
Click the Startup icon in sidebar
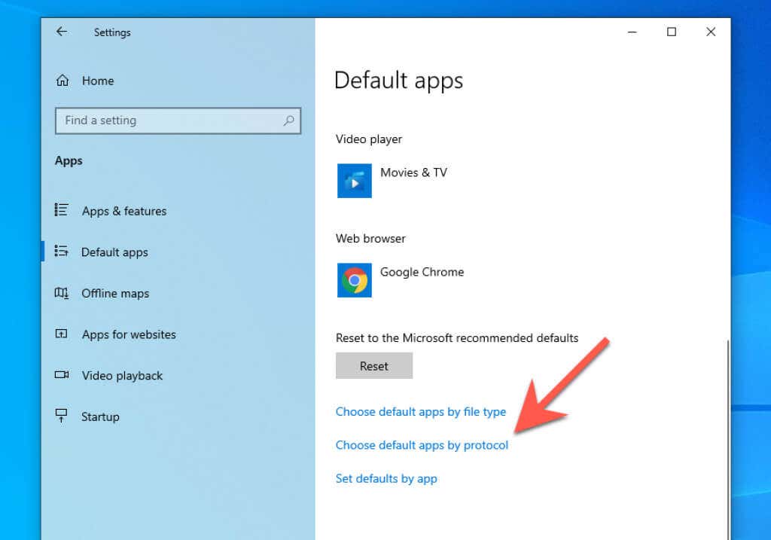pyautogui.click(x=62, y=416)
